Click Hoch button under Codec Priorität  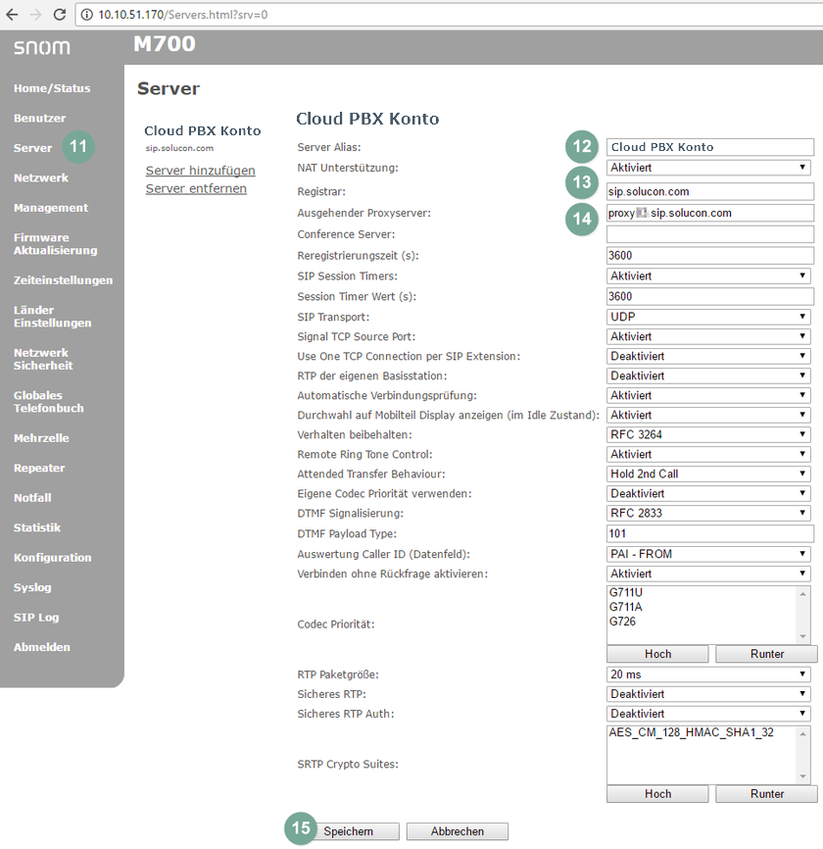point(657,654)
